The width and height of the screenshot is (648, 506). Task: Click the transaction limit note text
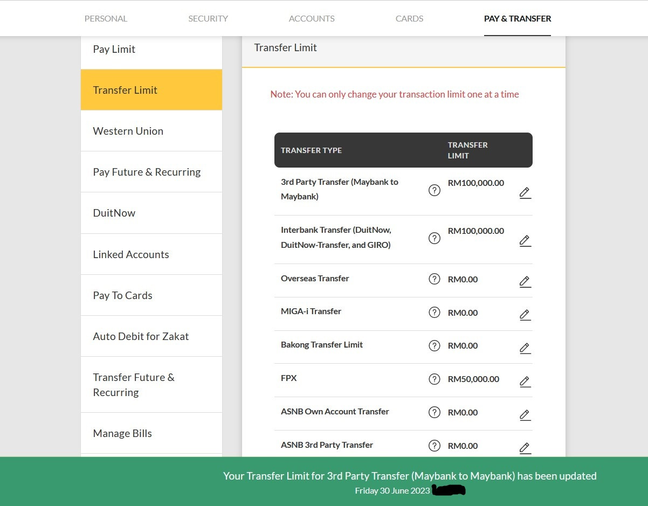pyautogui.click(x=395, y=94)
